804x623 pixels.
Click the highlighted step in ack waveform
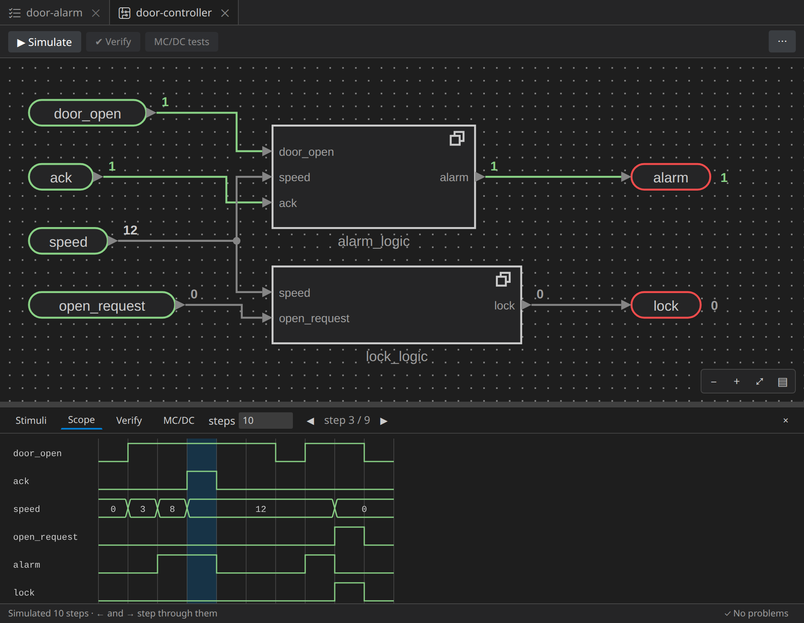pyautogui.click(x=202, y=480)
